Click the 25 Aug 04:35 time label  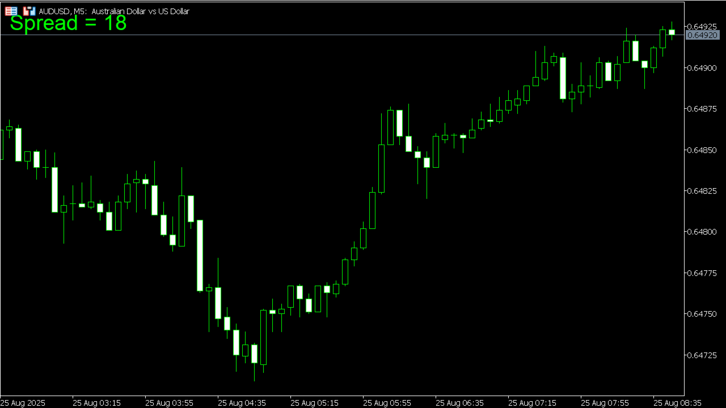[242, 403]
